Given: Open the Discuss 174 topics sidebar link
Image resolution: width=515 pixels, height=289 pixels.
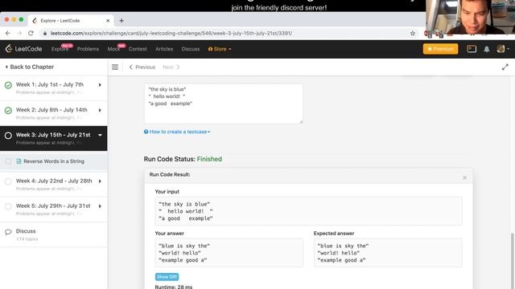Looking at the screenshot, I should click(27, 234).
